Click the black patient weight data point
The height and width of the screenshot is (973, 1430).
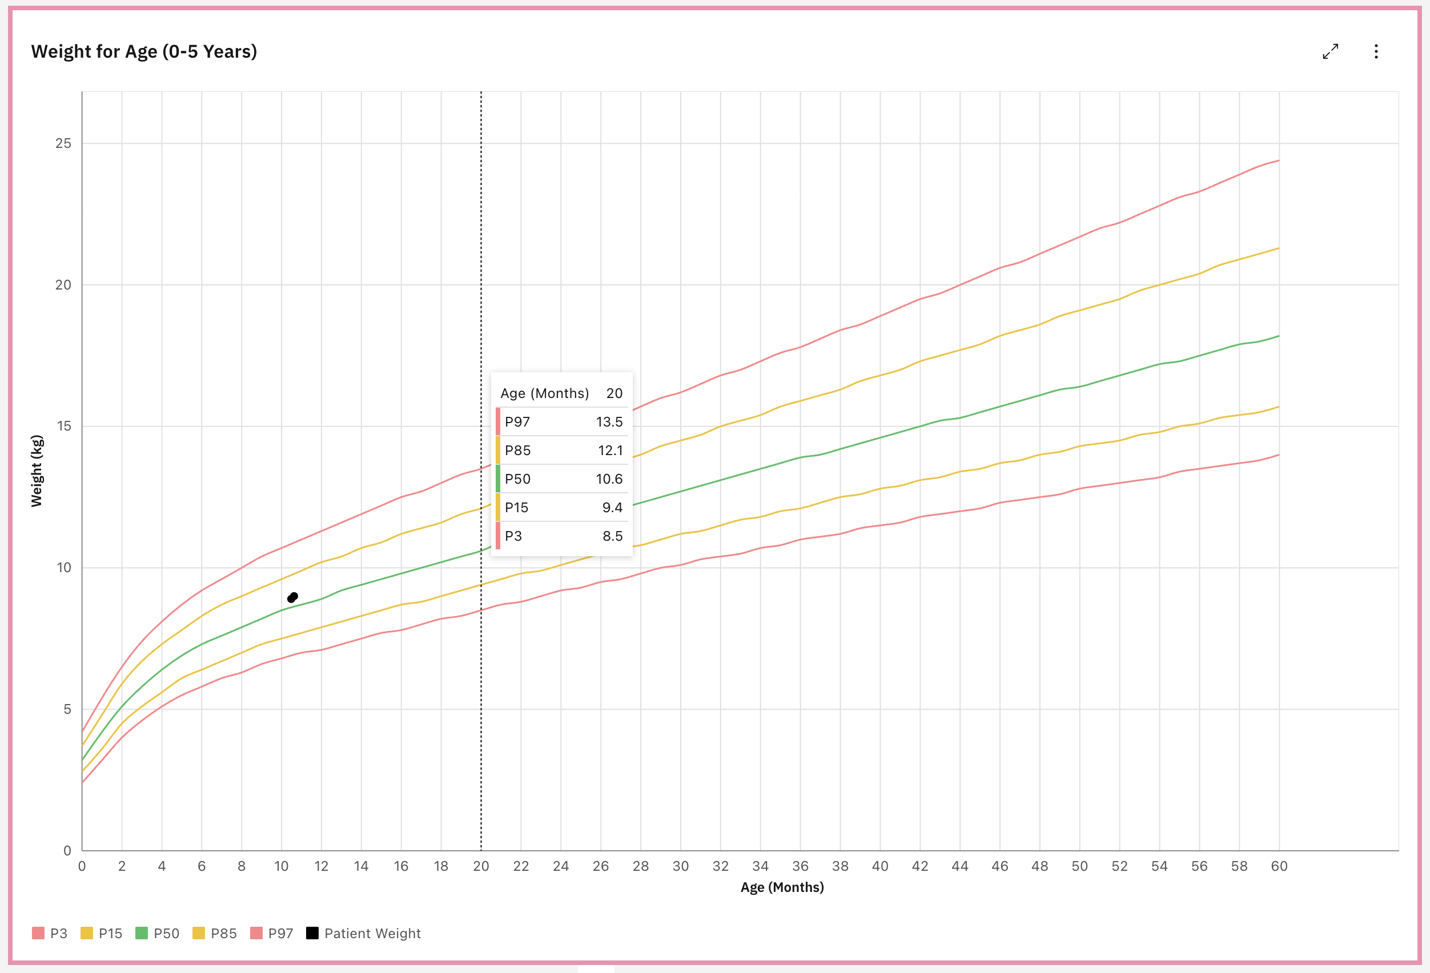pos(293,597)
